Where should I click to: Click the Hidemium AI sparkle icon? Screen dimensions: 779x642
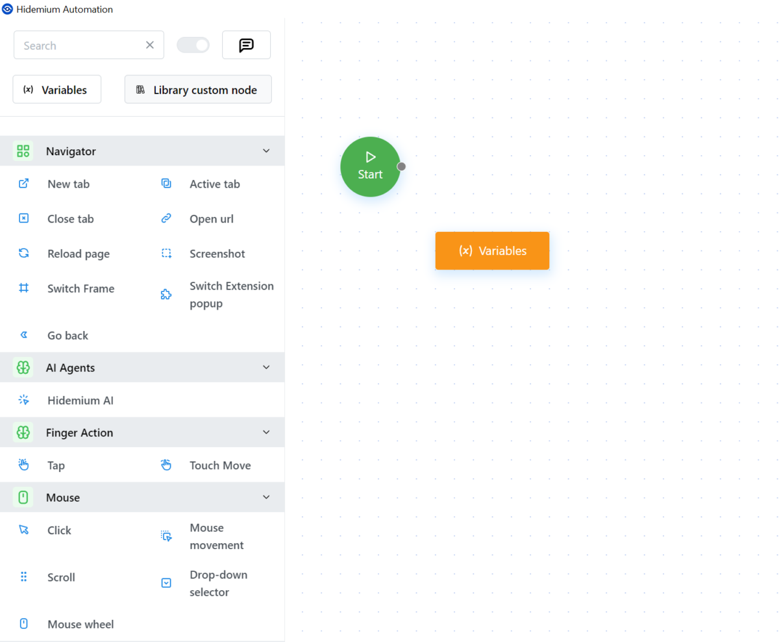(x=24, y=401)
